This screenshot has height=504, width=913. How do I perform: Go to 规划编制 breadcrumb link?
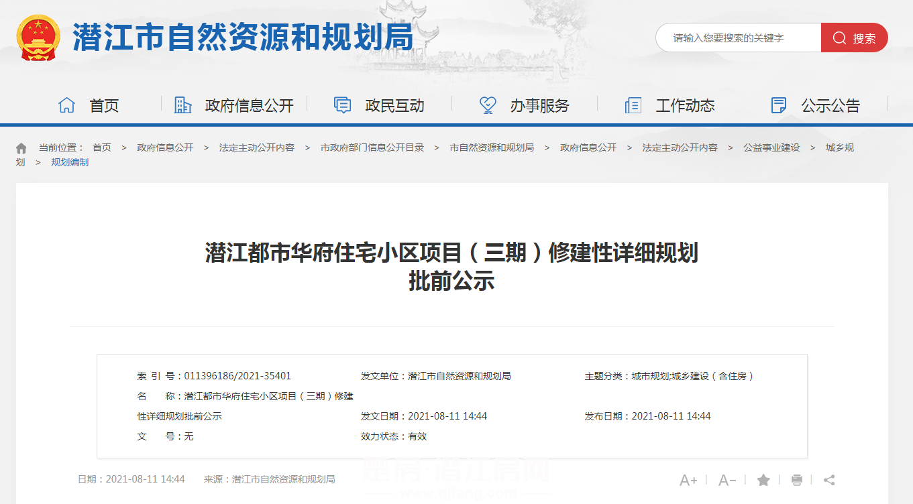(x=70, y=162)
